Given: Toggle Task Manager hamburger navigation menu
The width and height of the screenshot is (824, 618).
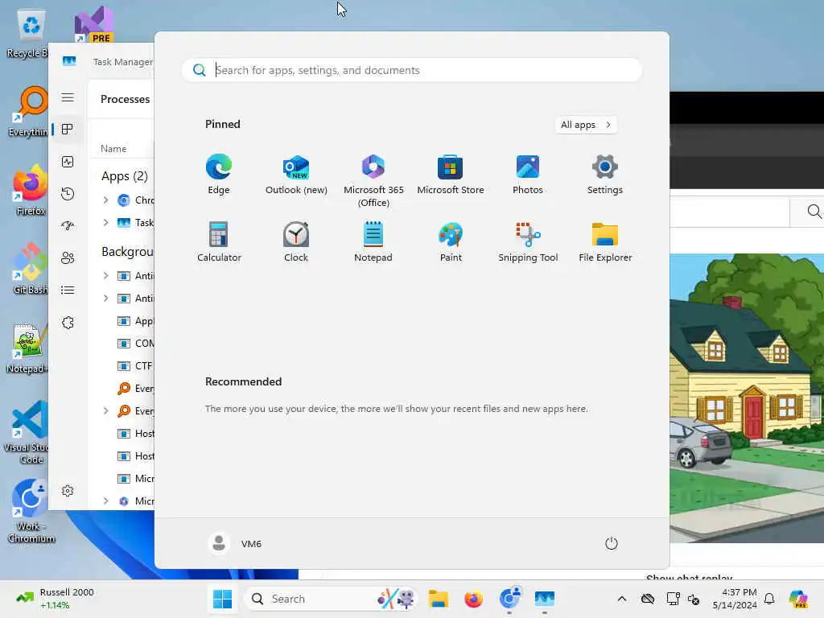Looking at the screenshot, I should tap(68, 97).
